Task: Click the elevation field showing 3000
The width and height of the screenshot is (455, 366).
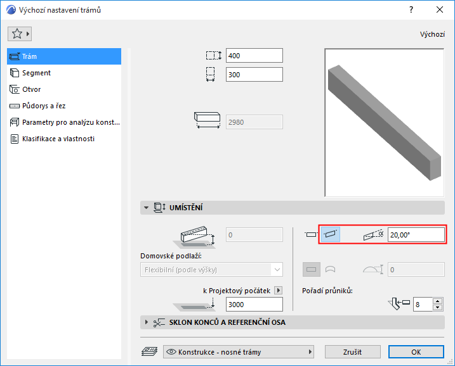Action: 254,305
